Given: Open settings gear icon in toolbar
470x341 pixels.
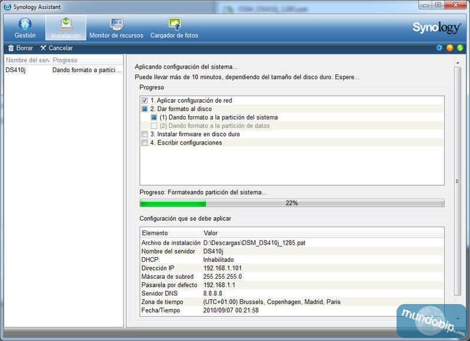Looking at the screenshot, I should (x=439, y=48).
